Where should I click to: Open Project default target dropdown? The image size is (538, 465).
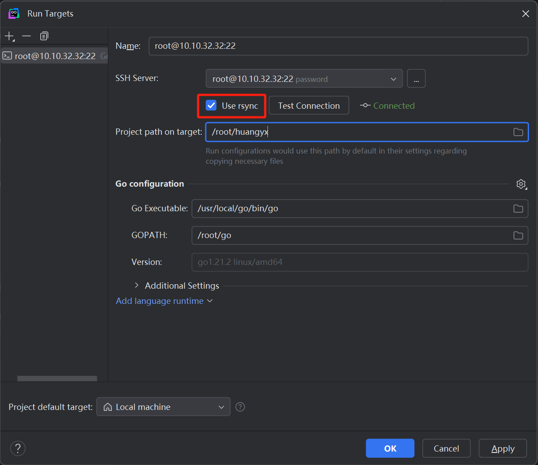tap(163, 407)
